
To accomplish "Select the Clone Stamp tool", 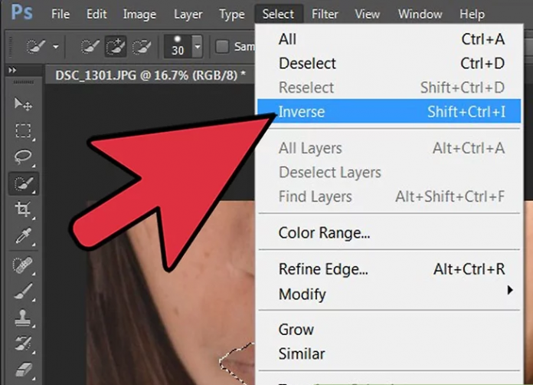I will [x=23, y=318].
